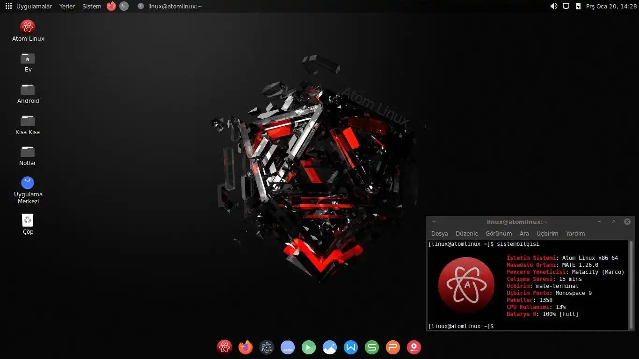Click the 'Uçbirim Fontu: Monospace 9' line
Screen dimensions: 639x359
549,293
